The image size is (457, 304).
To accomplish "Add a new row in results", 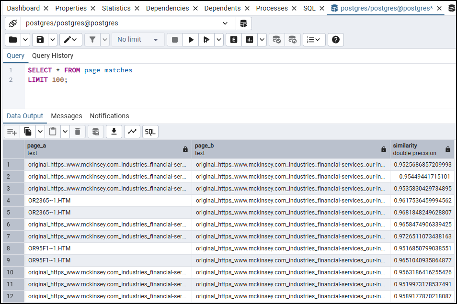I will coord(12,132).
